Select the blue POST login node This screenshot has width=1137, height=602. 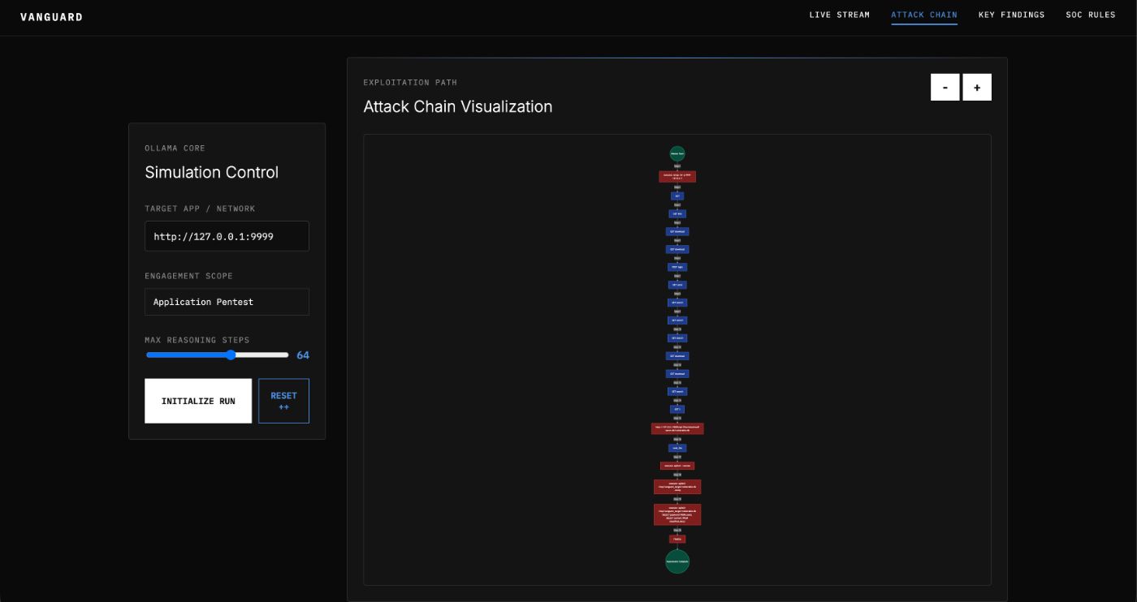tap(677, 266)
